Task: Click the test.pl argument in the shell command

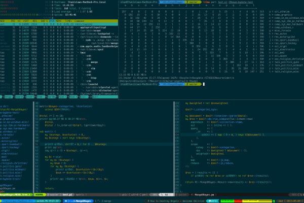Action: coord(222,2)
